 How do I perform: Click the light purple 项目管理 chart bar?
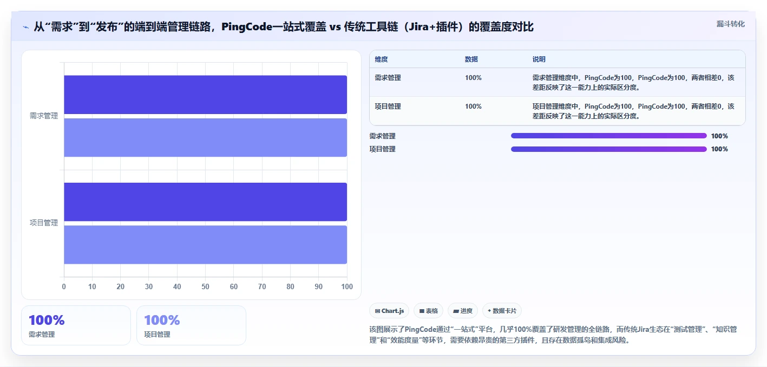205,244
